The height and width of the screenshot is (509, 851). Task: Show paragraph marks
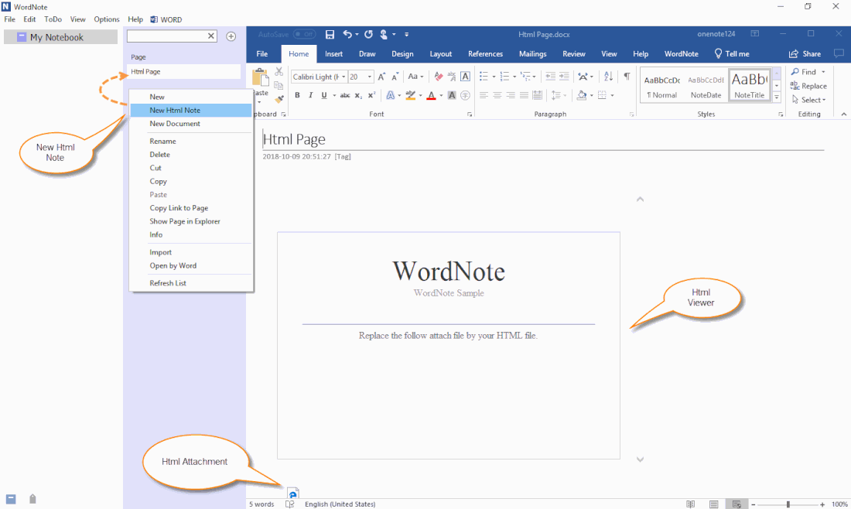coord(627,77)
